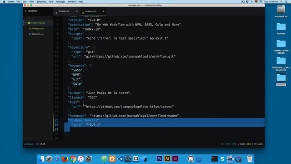Click line number 26 in gutter
The width and height of the screenshot is (291, 164).
[56, 125]
